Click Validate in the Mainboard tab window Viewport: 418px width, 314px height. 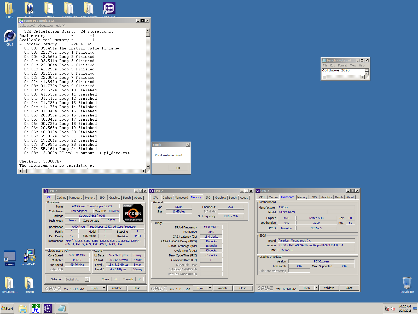(x=329, y=288)
